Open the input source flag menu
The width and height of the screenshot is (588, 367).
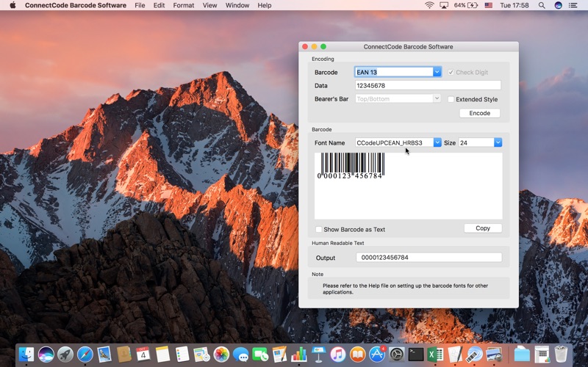[x=488, y=5]
